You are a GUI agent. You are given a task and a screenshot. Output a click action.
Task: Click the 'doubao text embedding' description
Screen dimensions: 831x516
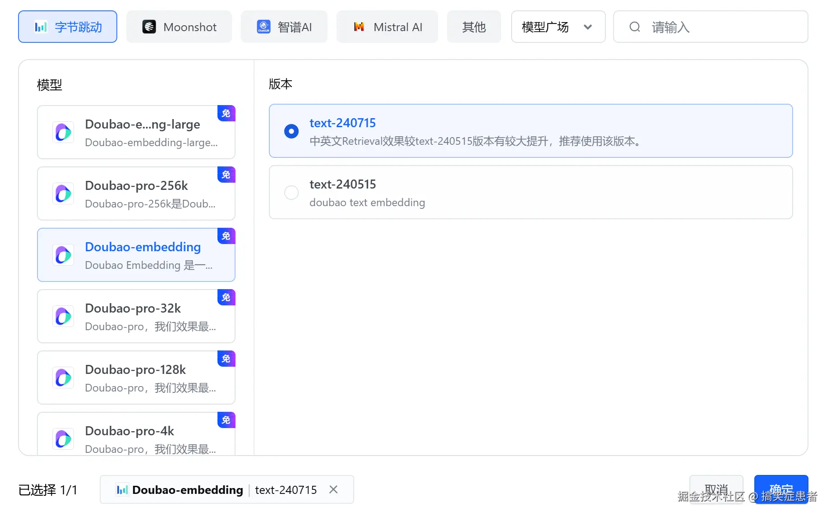(367, 203)
